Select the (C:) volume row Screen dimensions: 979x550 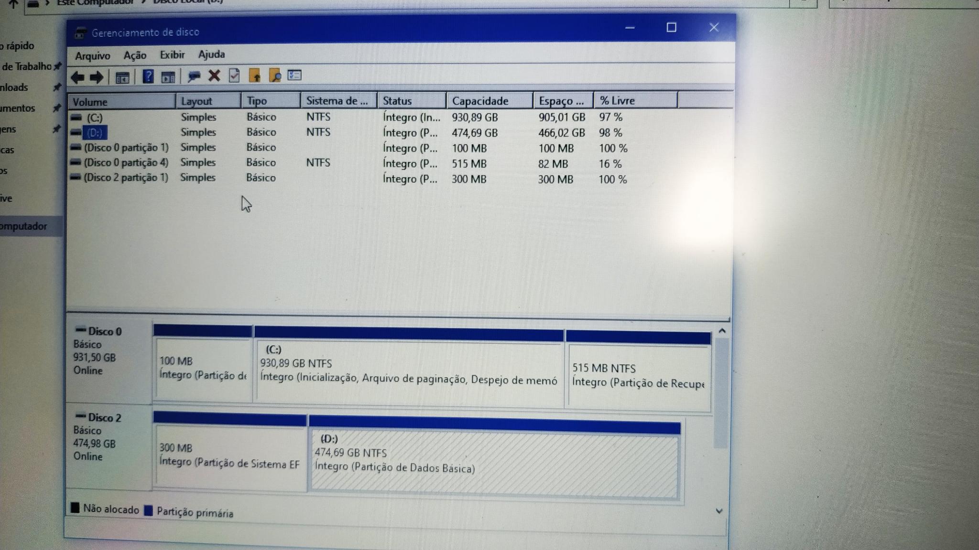click(349, 117)
